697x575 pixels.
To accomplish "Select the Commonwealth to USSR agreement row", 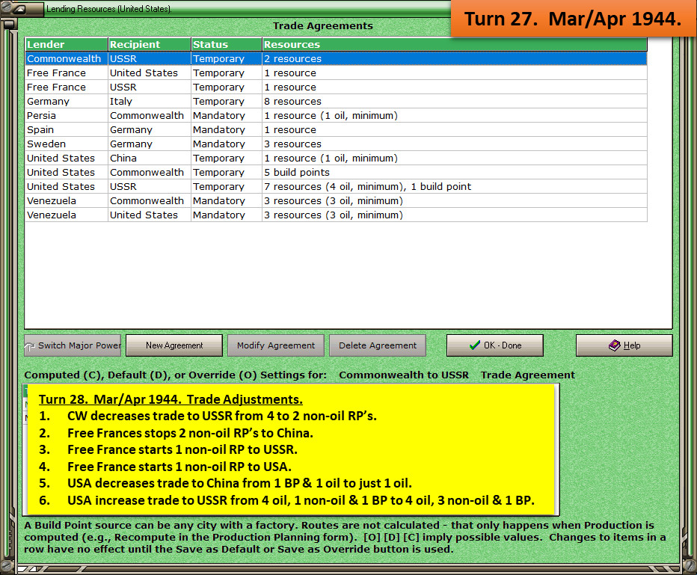I will pyautogui.click(x=336, y=58).
